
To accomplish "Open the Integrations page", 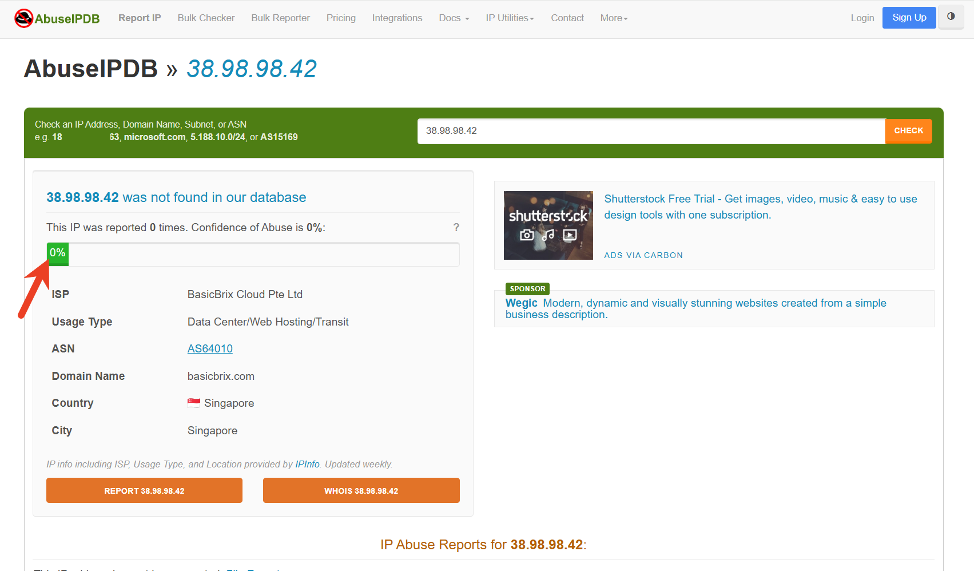I will click(x=397, y=18).
